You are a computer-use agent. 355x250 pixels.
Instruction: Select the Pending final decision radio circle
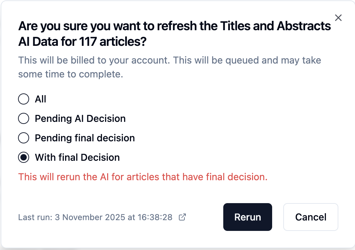[24, 138]
